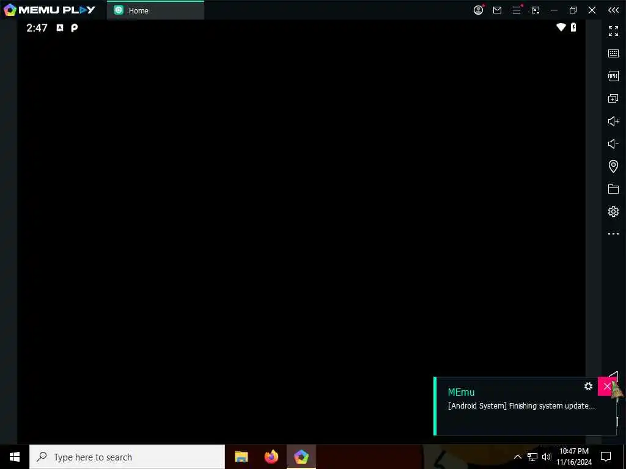This screenshot has width=626, height=469.
Task: Click the Finishing system update notification text
Action: (x=521, y=405)
